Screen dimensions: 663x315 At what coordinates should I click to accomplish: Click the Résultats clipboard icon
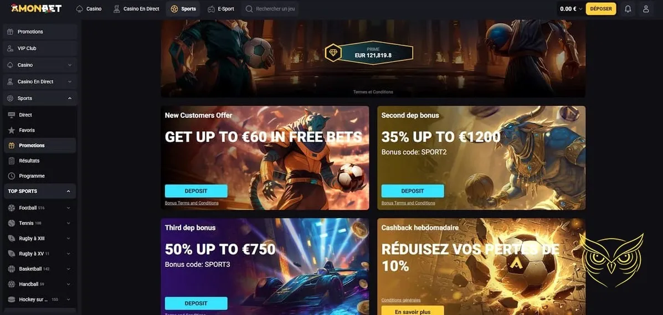(12, 161)
